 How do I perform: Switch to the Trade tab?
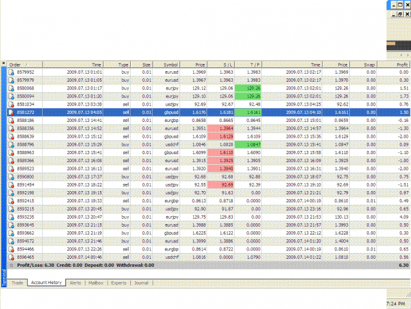17,283
